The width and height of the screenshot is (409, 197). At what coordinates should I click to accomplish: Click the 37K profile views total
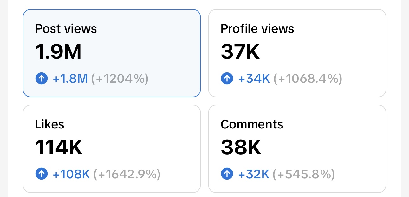tap(240, 52)
